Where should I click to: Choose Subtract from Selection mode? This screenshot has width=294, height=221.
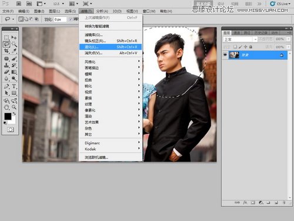31,19
